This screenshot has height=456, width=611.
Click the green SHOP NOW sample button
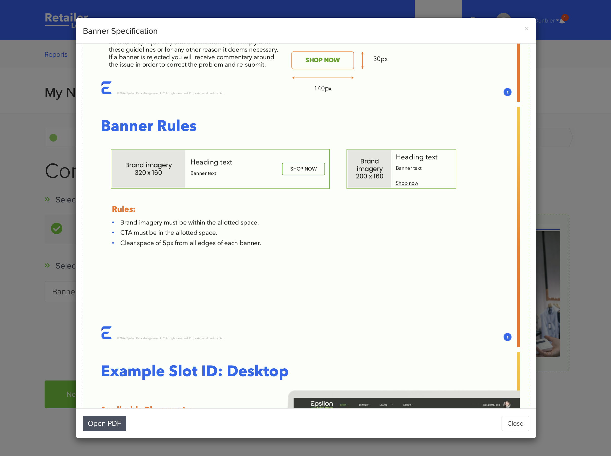322,60
